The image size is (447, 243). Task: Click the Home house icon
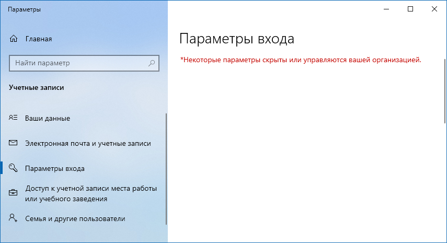coord(14,39)
